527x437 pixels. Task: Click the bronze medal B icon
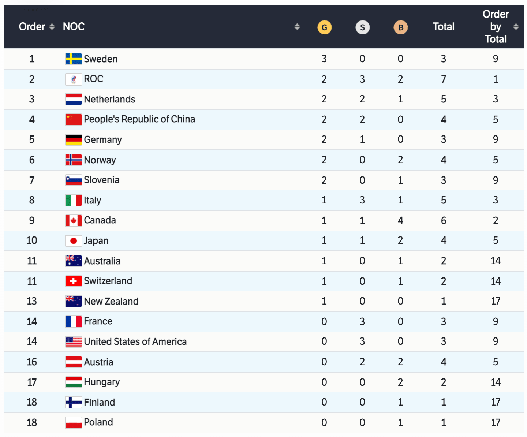pyautogui.click(x=400, y=27)
